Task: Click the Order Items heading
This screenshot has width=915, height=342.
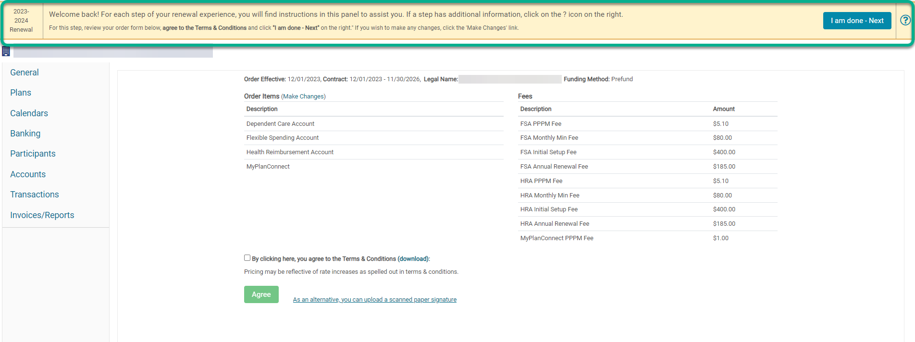Action: pyautogui.click(x=261, y=97)
